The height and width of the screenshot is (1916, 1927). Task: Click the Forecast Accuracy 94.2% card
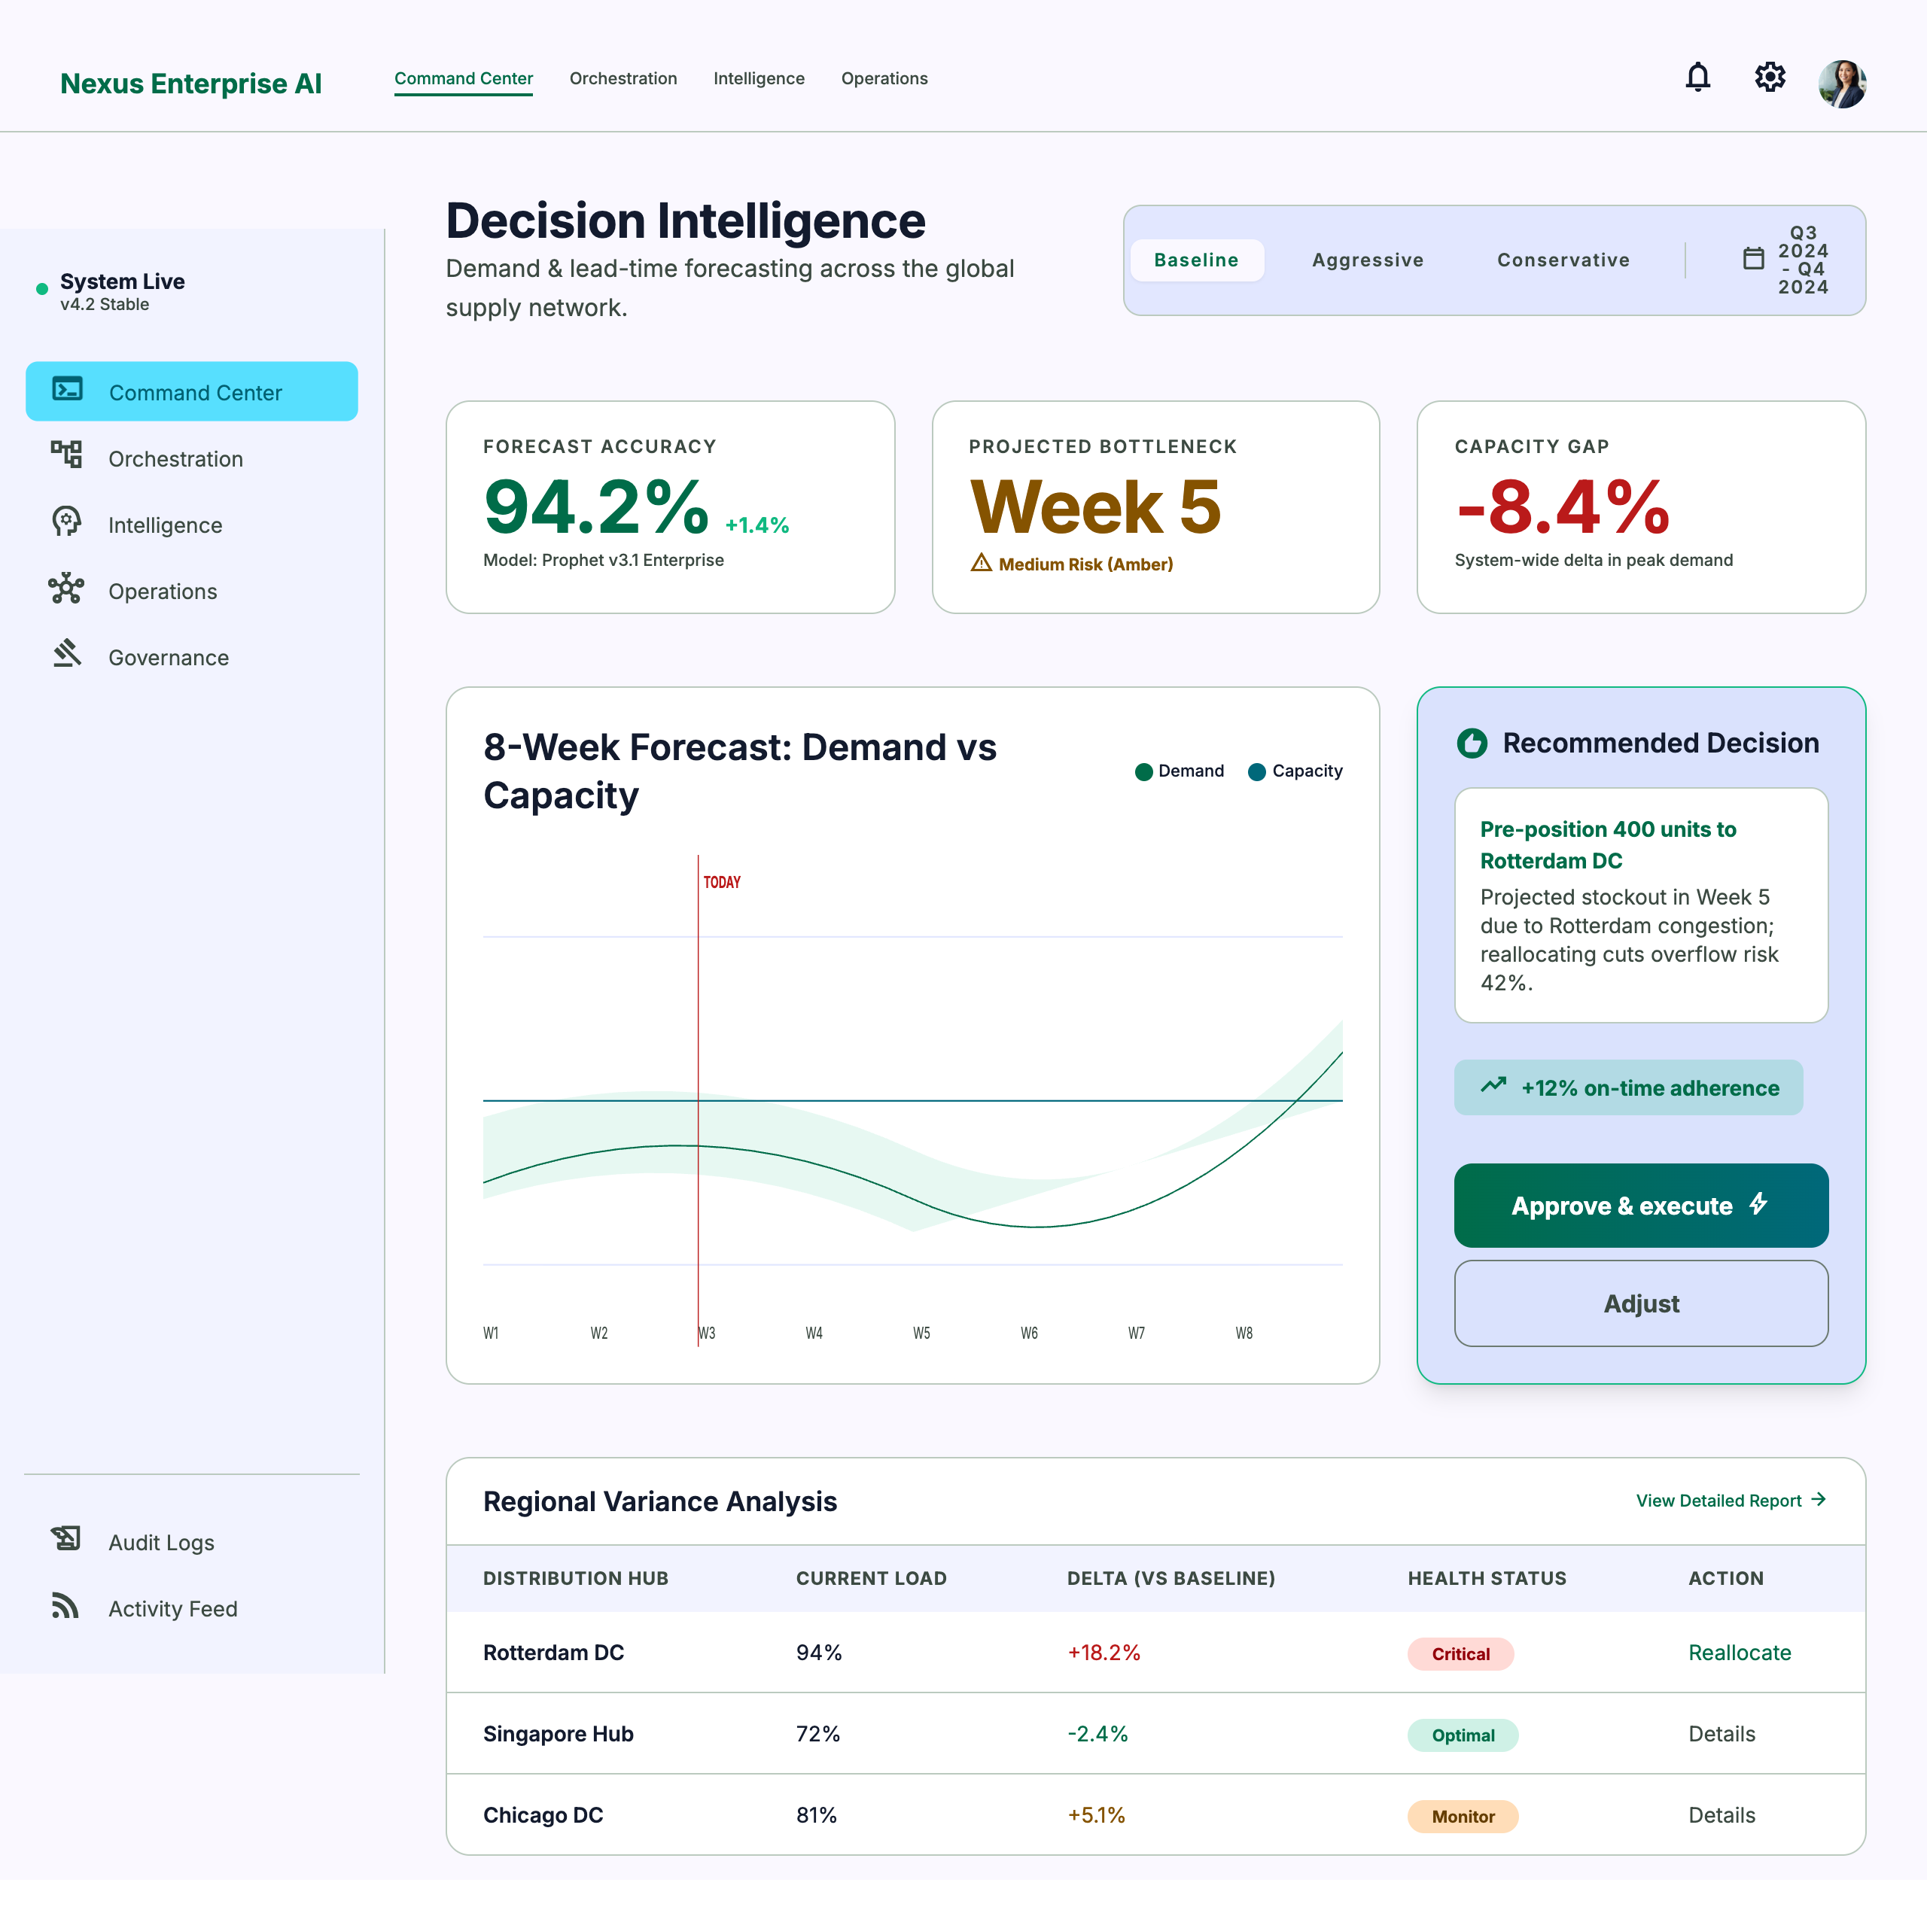click(669, 506)
